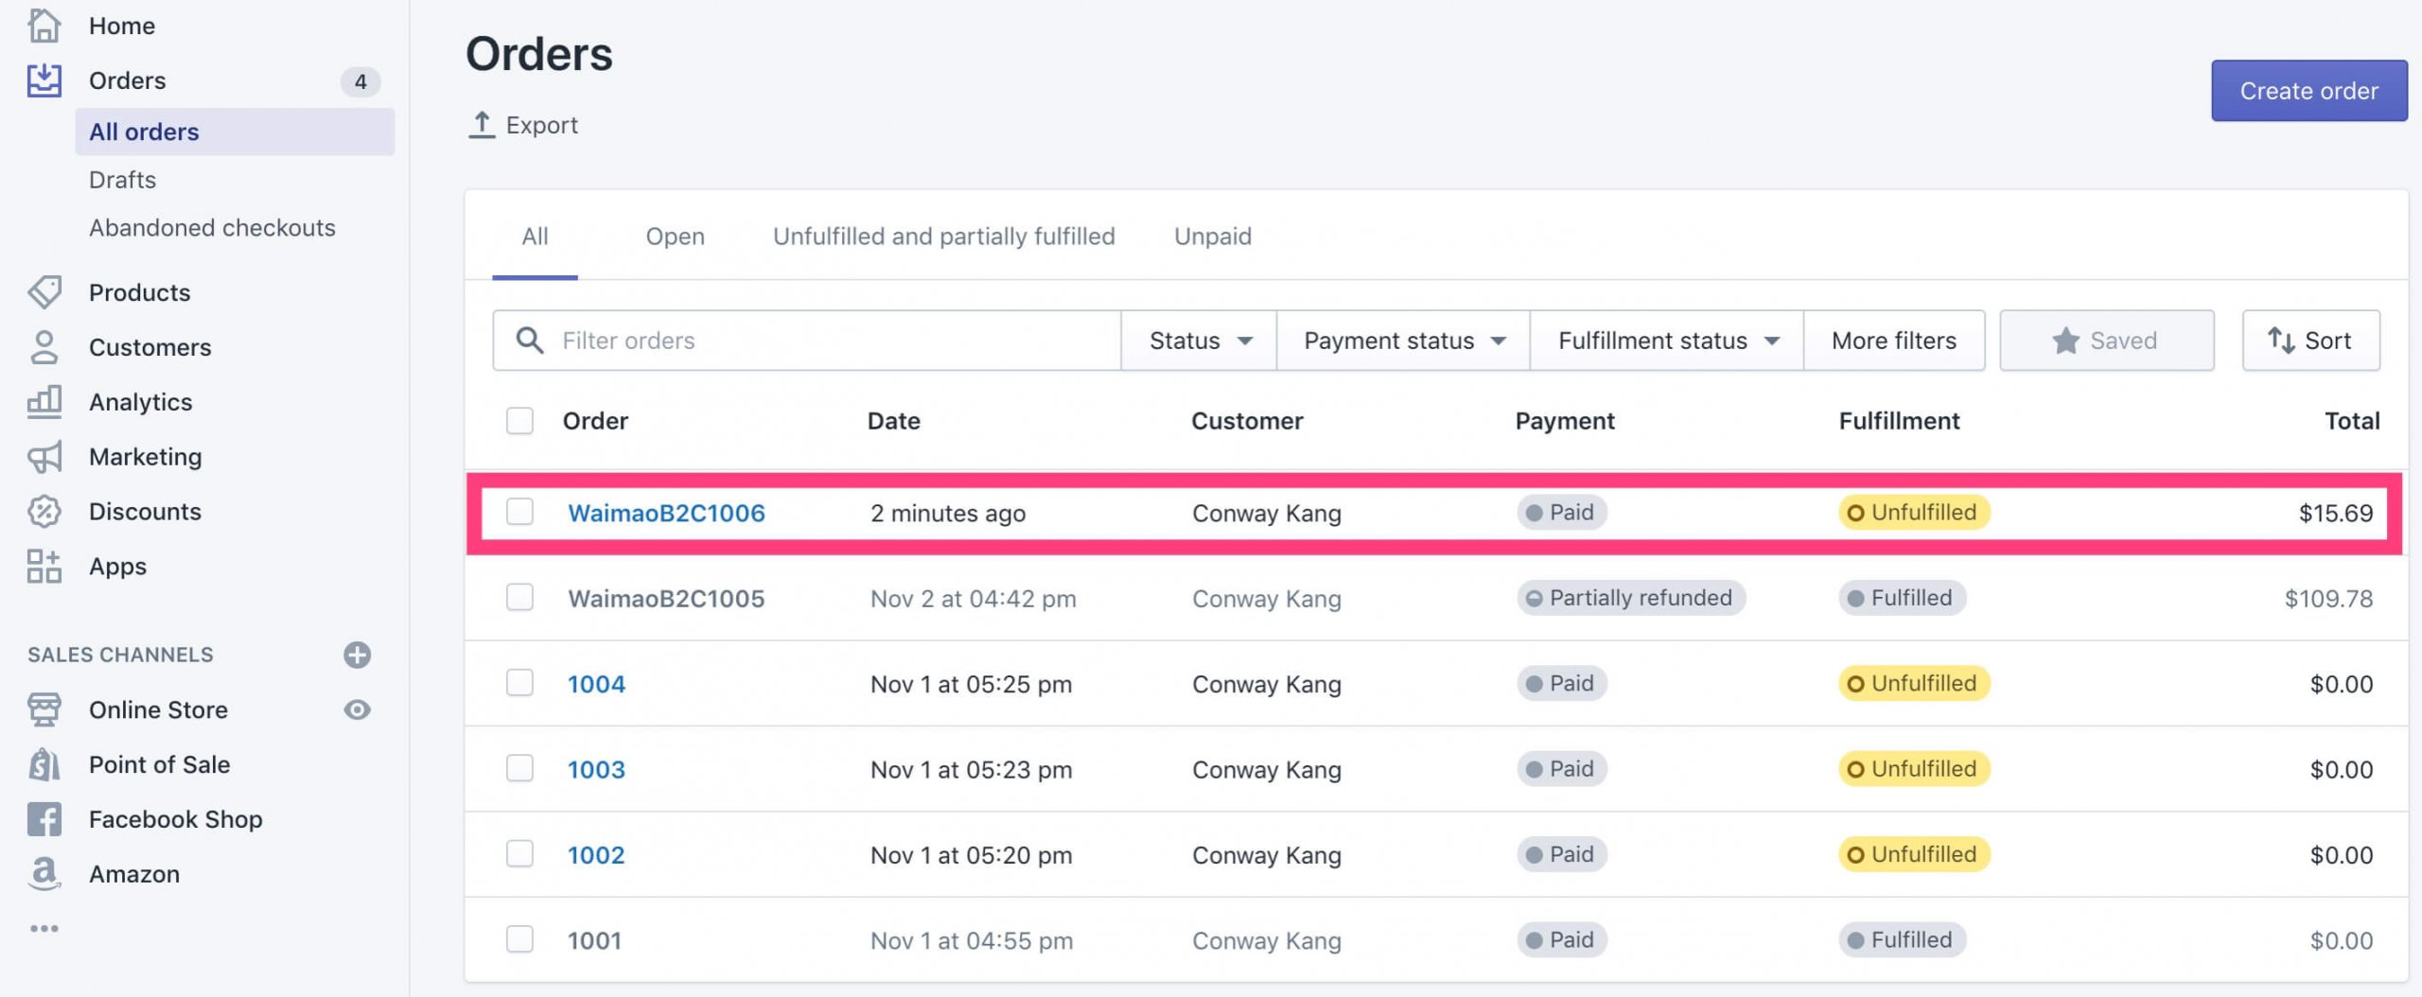Click the $109.78 order total

pyautogui.click(x=2328, y=599)
